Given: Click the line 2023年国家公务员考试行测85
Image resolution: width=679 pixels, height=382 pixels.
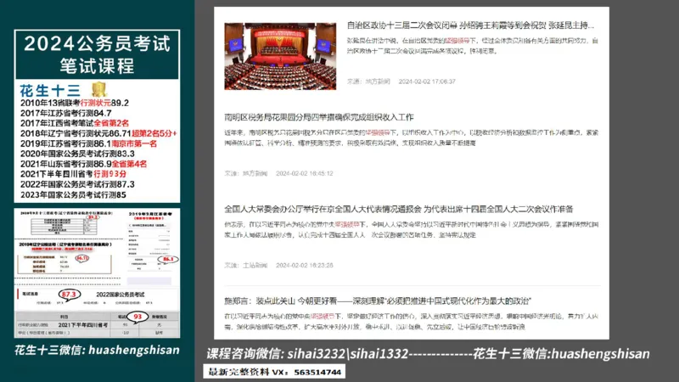Looking at the screenshot, I should pyautogui.click(x=73, y=195).
